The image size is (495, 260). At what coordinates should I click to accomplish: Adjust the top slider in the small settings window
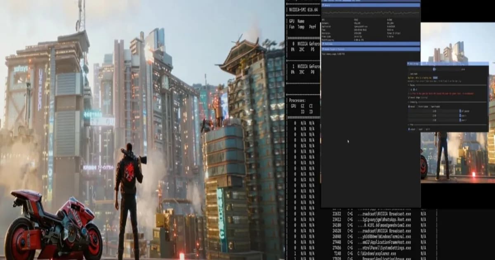coord(434,69)
